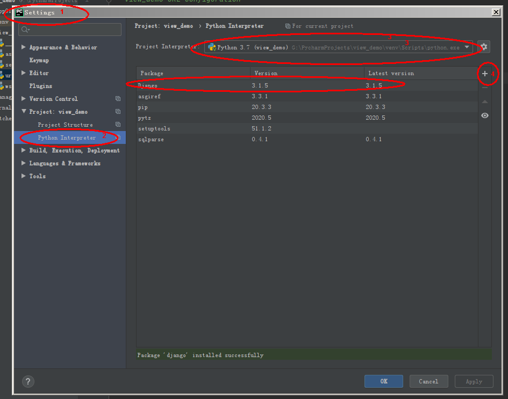Click the search magnifier icon in Settings
Viewport: 508px width, 399px height.
pos(25,30)
